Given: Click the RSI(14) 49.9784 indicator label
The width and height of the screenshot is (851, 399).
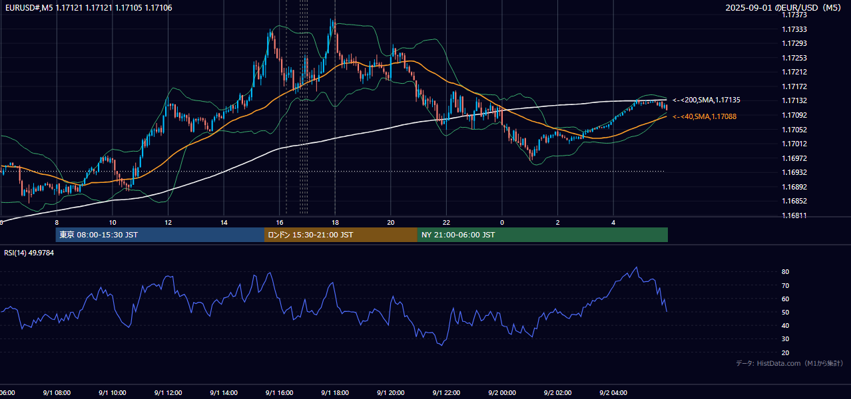Looking at the screenshot, I should point(29,253).
